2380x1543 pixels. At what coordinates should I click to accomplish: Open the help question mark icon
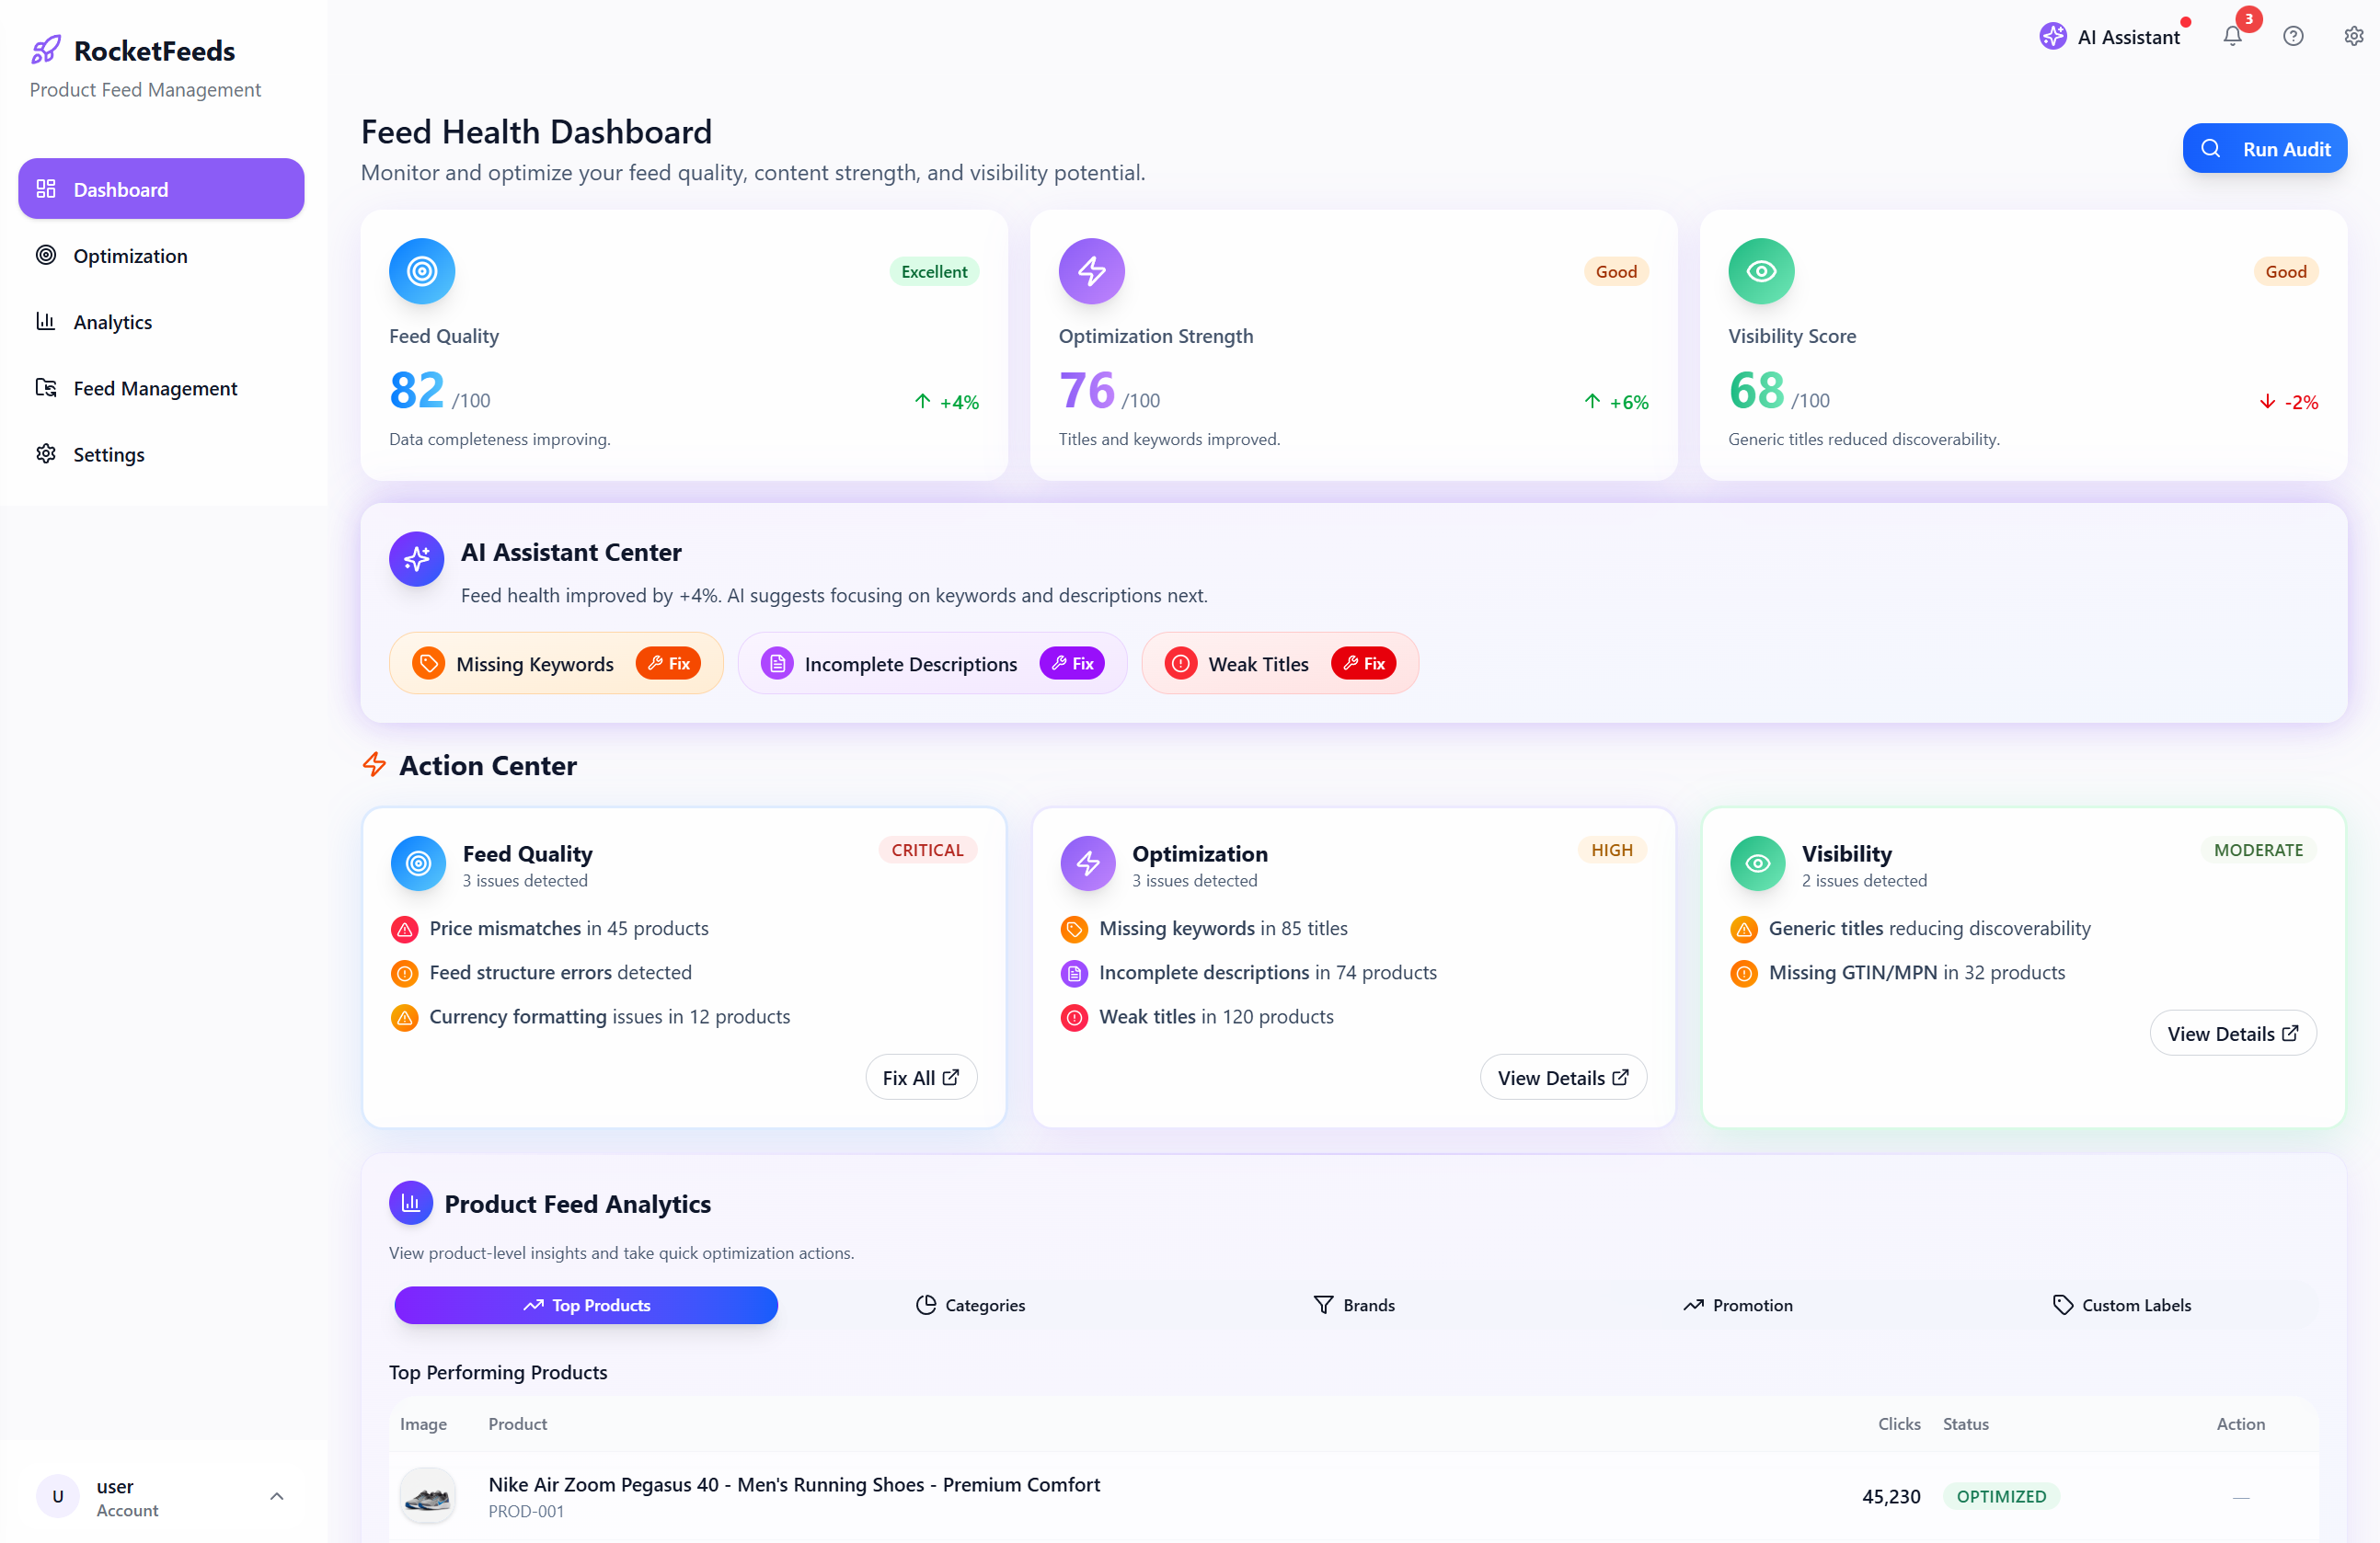tap(2292, 36)
